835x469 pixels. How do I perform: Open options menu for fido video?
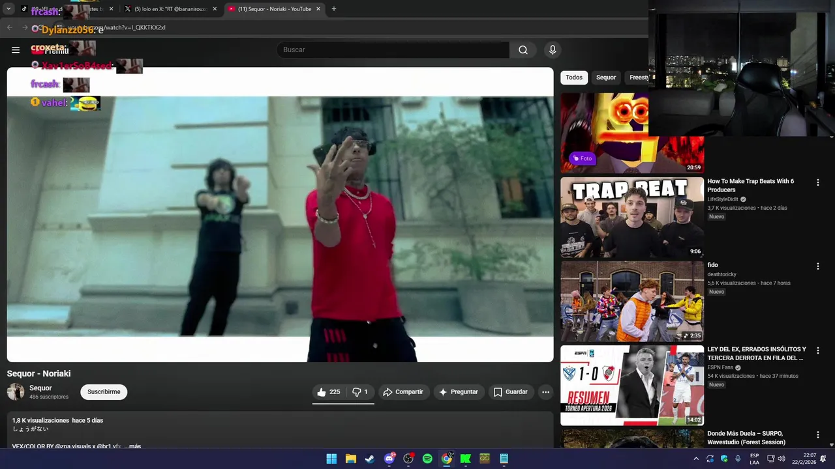tap(817, 266)
